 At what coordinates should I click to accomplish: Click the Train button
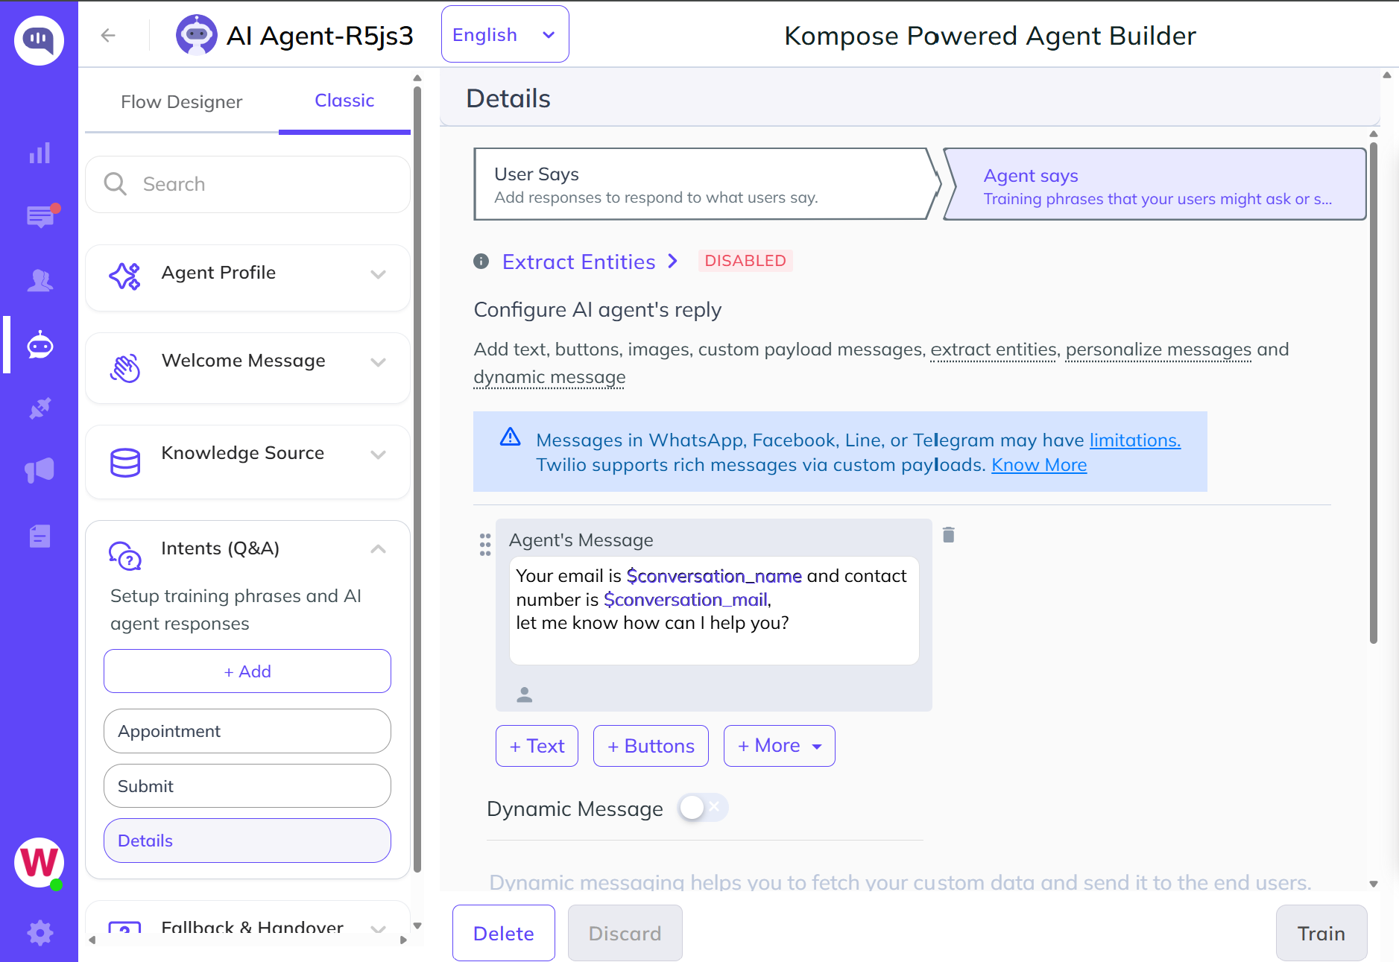1321,933
